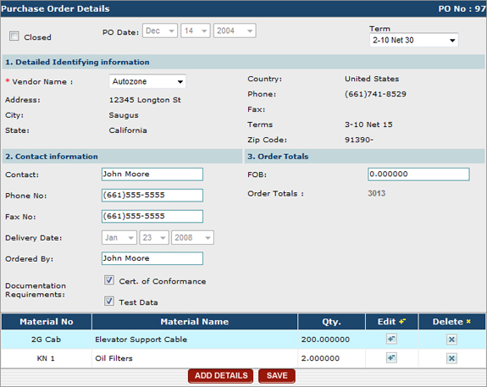Screen dimensions: 487x387
Task: Edit the Oil Filters row
Action: tap(391, 358)
